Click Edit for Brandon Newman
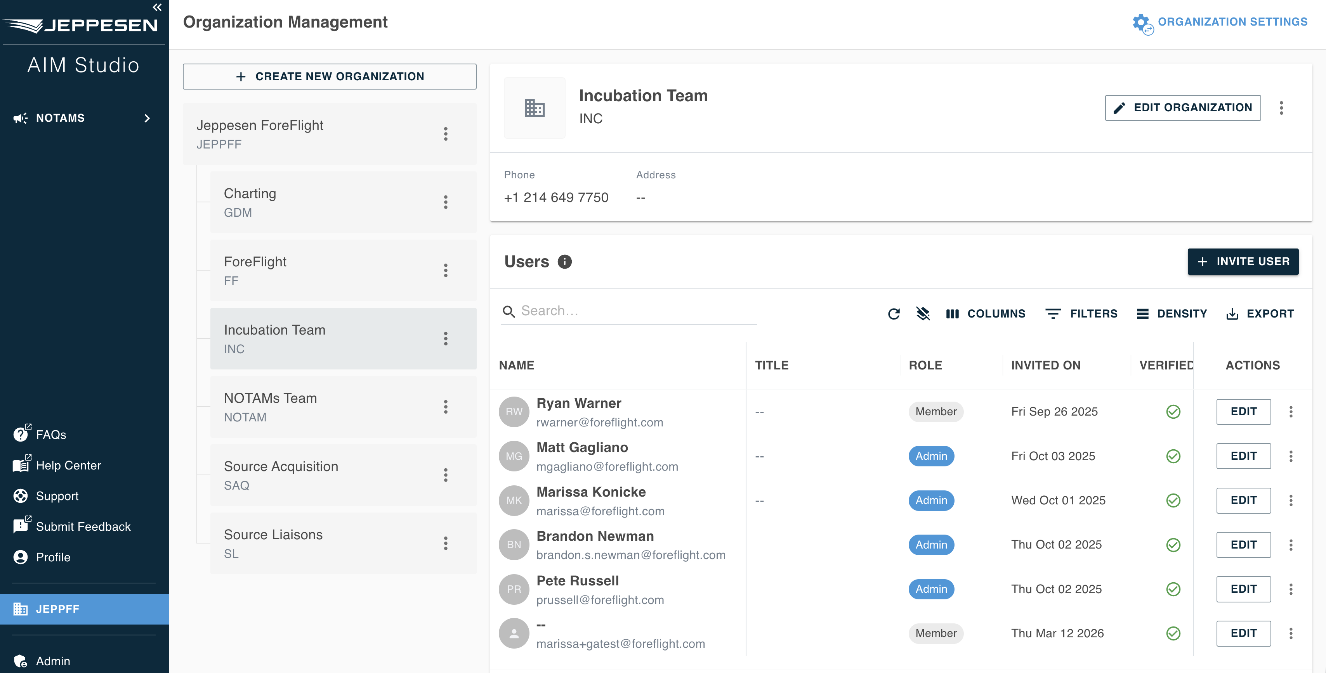This screenshot has width=1326, height=673. pos(1244,545)
